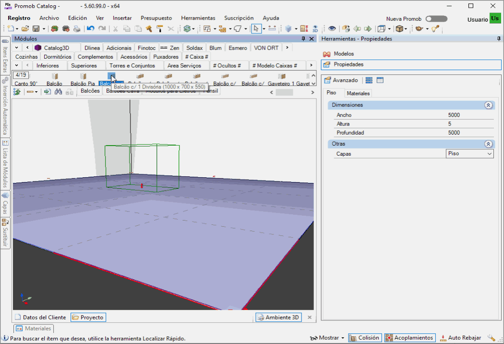Click the wireframe cube display icon
This screenshot has width=504, height=344.
pos(382,29)
